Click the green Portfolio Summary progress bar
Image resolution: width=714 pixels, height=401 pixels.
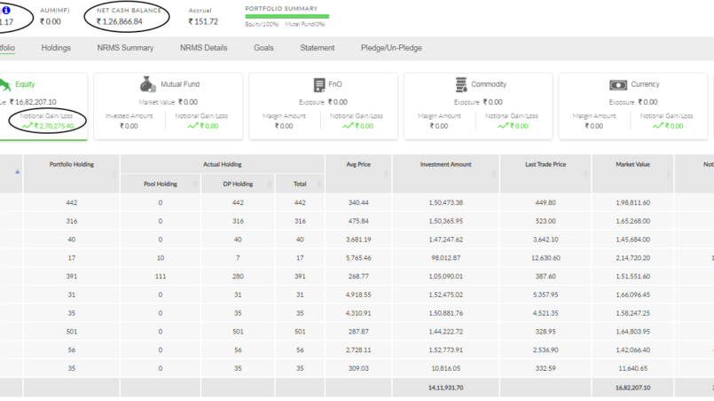coord(286,16)
